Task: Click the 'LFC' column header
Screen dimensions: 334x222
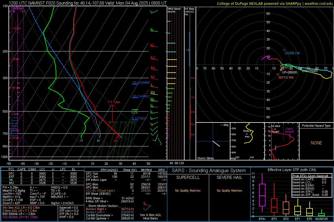Action: pyautogui.click(x=63, y=169)
